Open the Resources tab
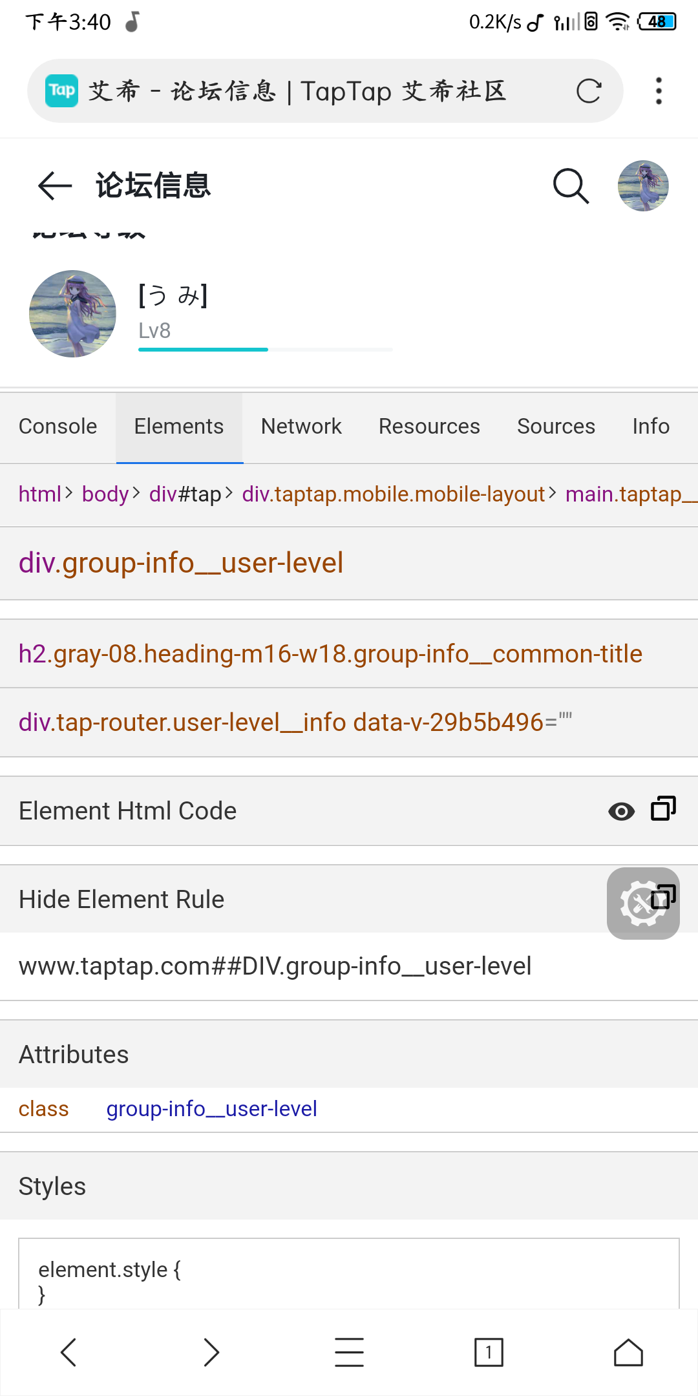 pos(429,427)
